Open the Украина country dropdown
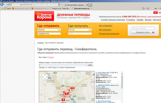161x103 pixels. click(59, 30)
